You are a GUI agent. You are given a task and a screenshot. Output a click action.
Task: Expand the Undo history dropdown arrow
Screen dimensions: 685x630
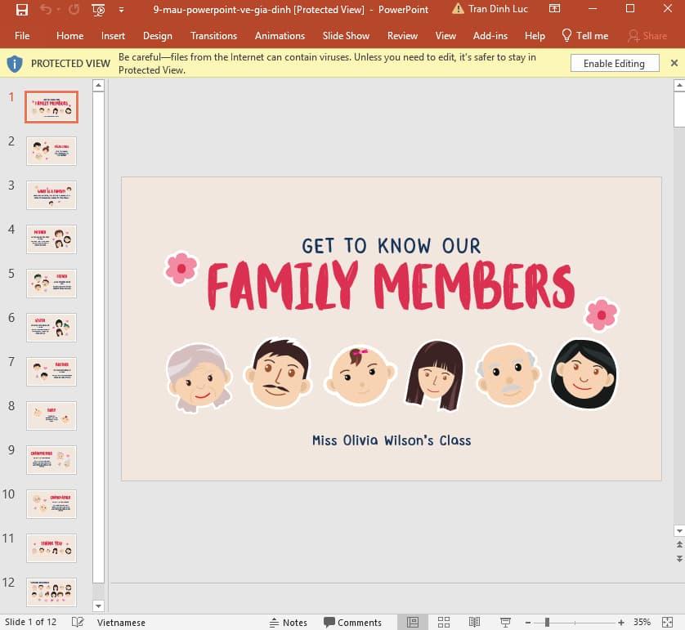[x=59, y=9]
